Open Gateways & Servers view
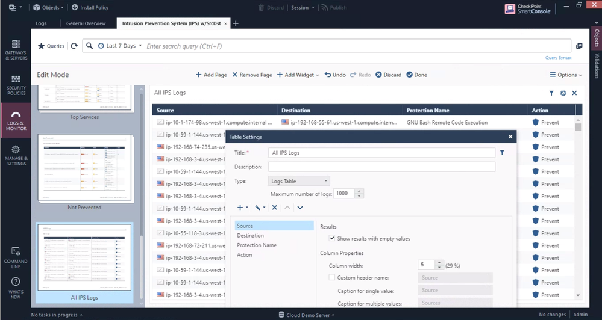Viewport: 602px width, 320px height. pos(16,50)
